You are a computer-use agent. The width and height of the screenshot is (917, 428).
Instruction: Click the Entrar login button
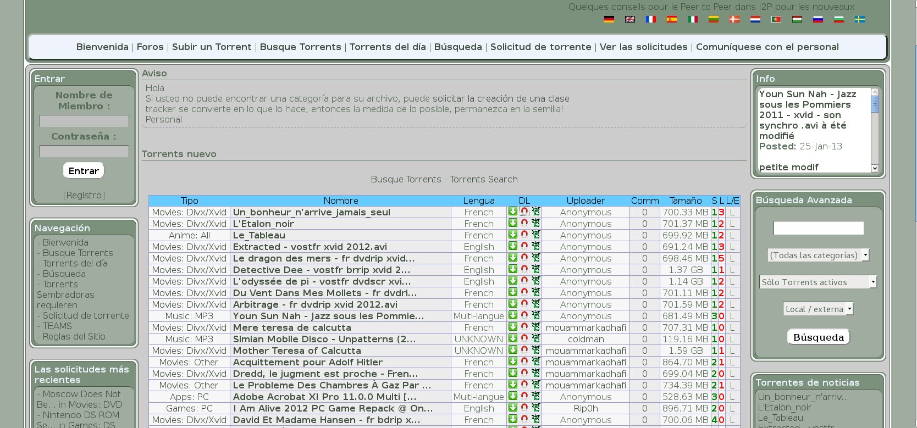[x=84, y=171]
